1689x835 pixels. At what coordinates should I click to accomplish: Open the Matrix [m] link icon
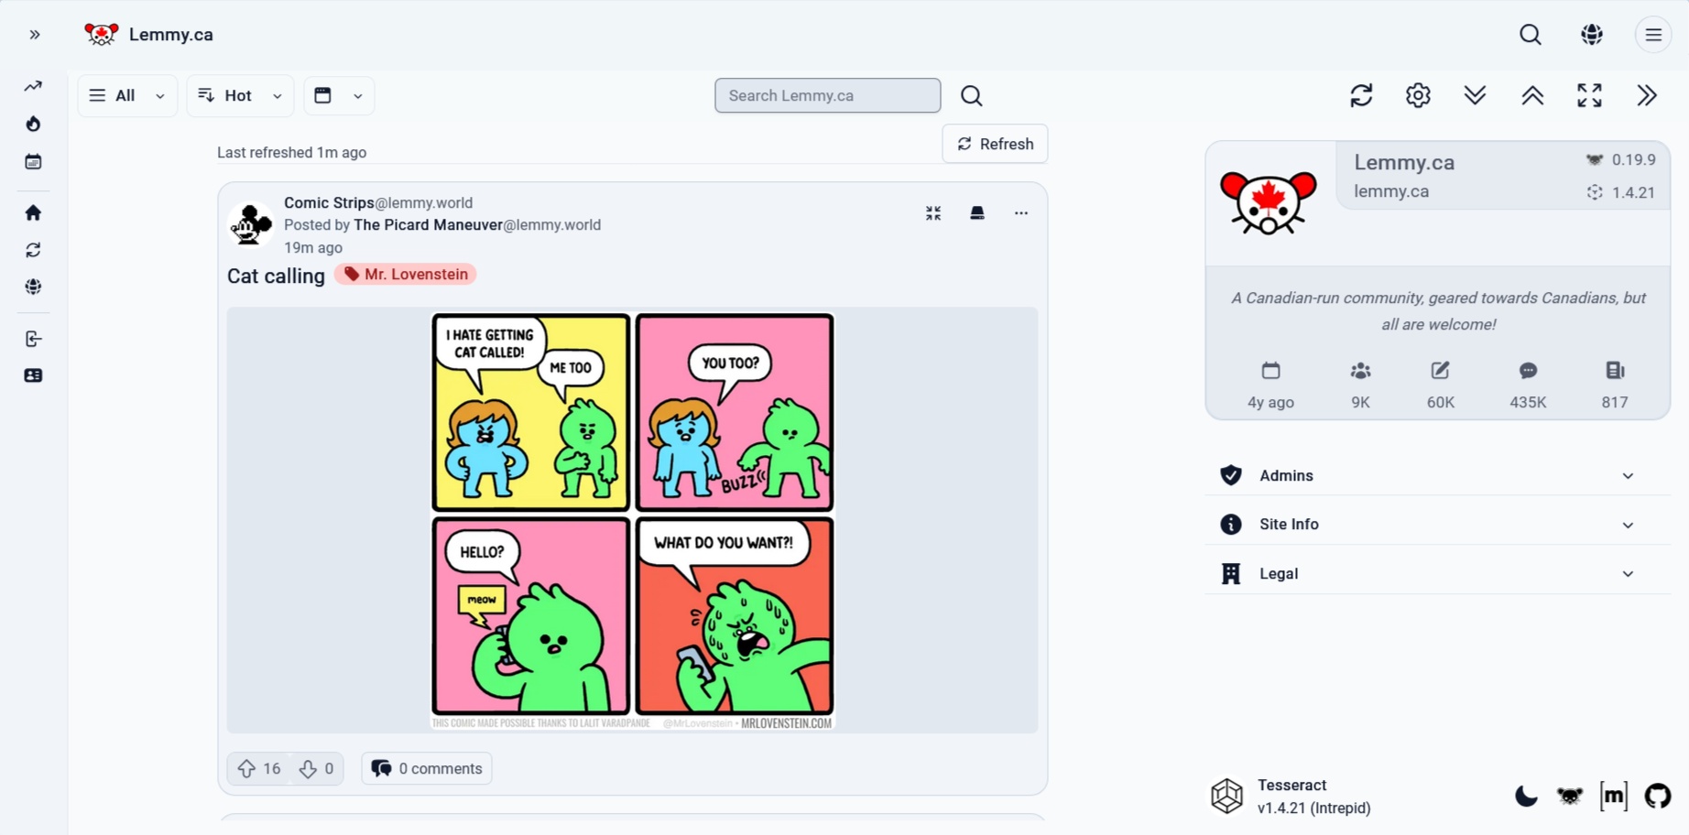1614,797
